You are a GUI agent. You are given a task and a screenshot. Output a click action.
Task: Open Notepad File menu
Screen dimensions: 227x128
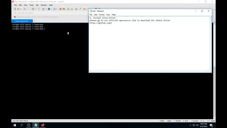coord(91,15)
